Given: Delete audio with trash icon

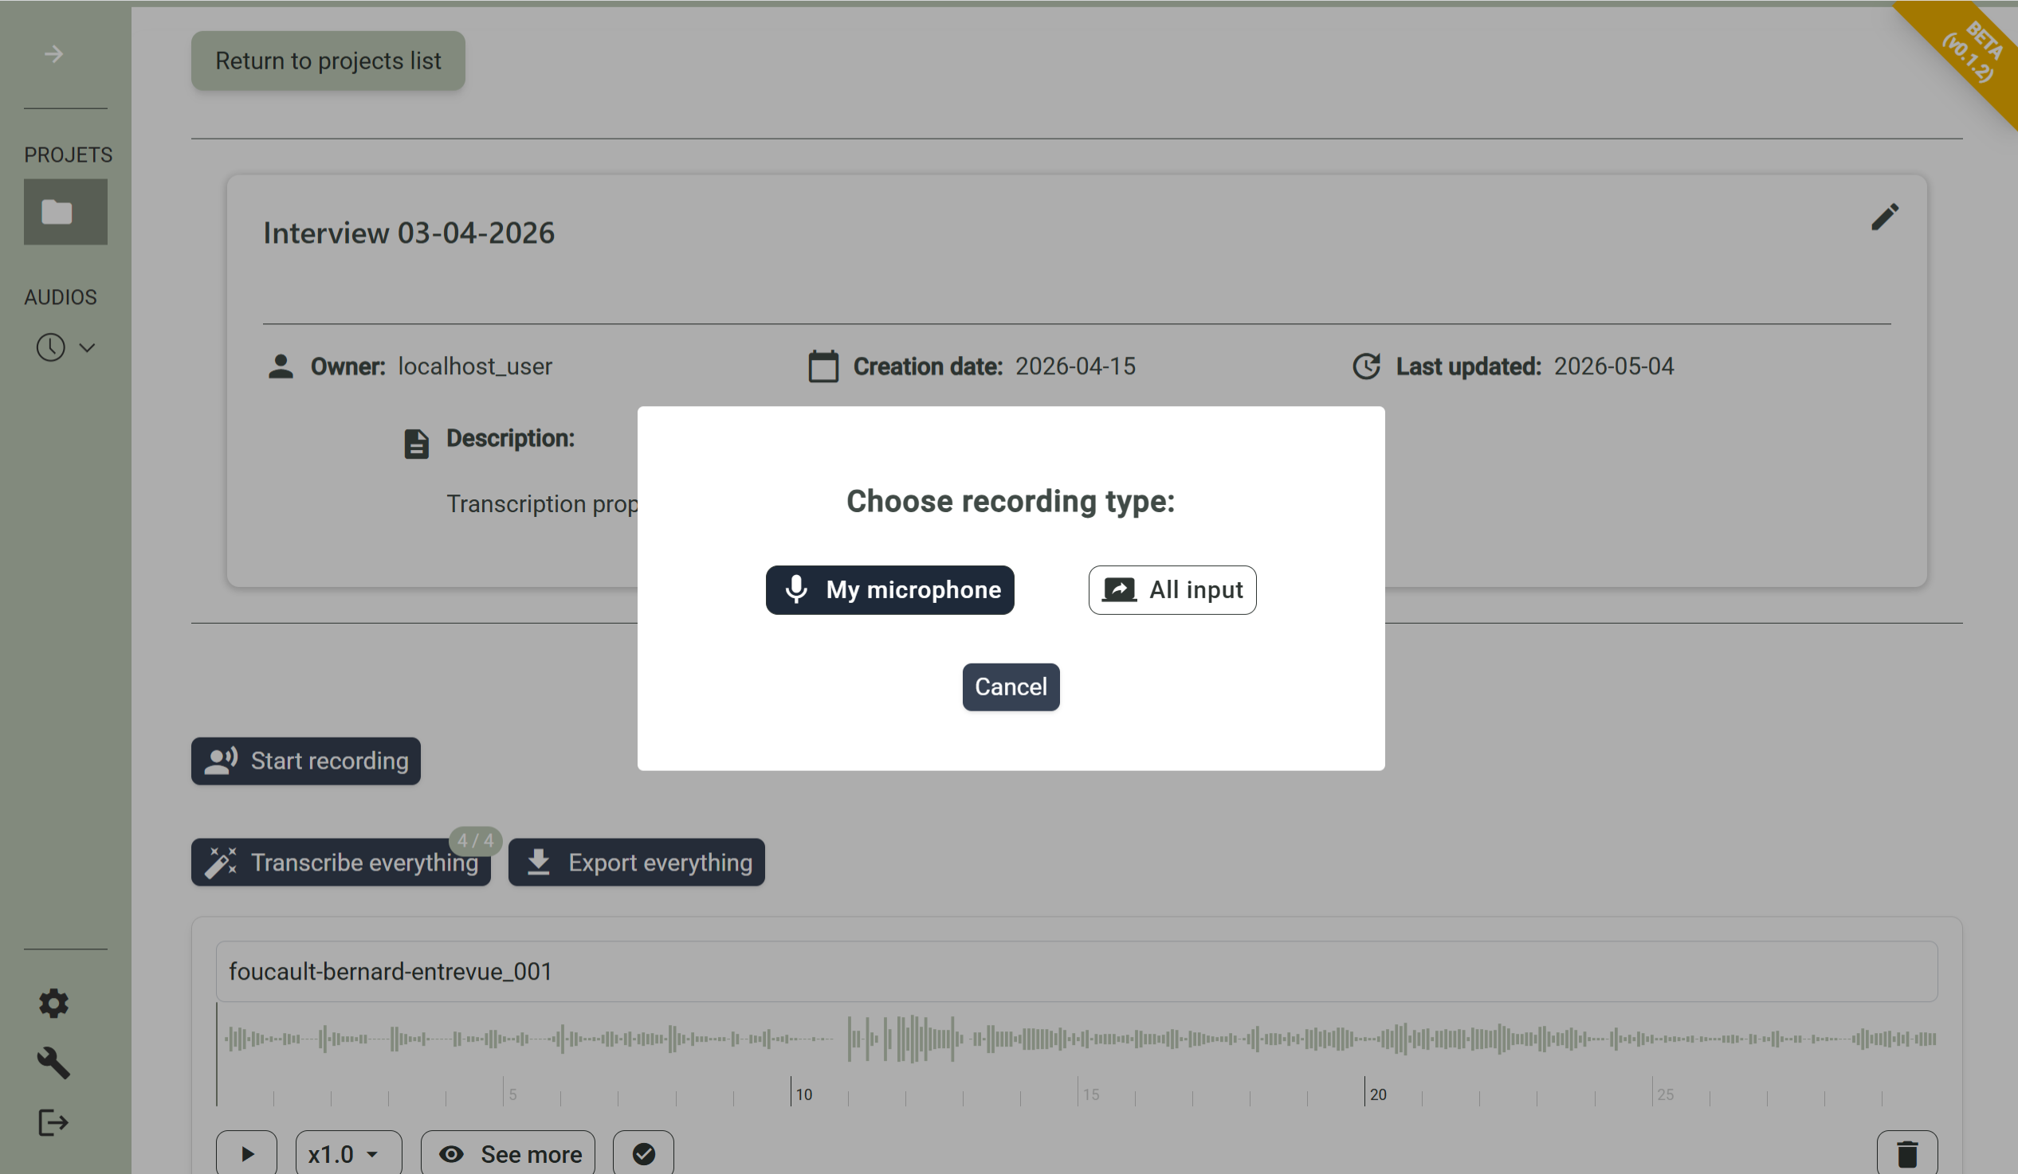Looking at the screenshot, I should 1907,1154.
